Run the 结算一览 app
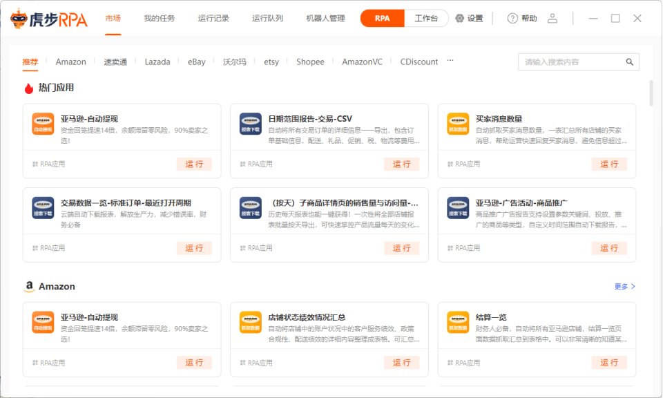The height and width of the screenshot is (398, 663). 609,363
